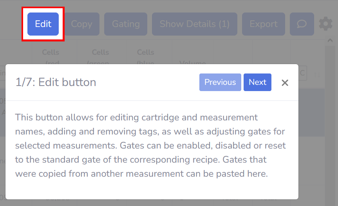Click the scroll-up chevron arrow

330,40
